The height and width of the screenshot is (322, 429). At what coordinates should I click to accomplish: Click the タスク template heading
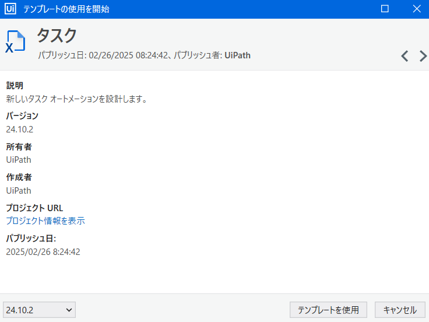pyautogui.click(x=57, y=36)
